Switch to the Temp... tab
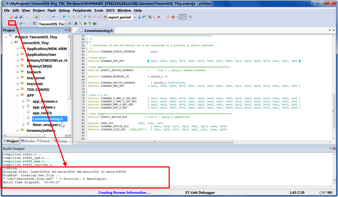Screen dimensions: 338x197 pyautogui.click(x=62, y=141)
